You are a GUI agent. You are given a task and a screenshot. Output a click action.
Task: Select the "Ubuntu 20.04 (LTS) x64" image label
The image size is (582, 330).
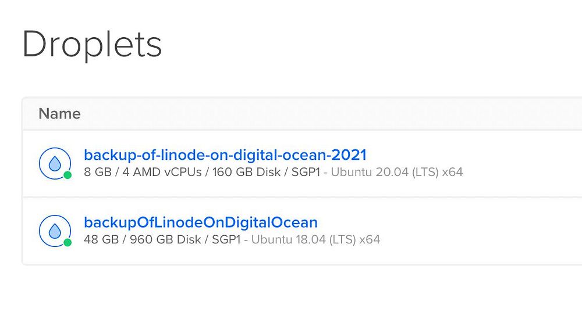(397, 172)
